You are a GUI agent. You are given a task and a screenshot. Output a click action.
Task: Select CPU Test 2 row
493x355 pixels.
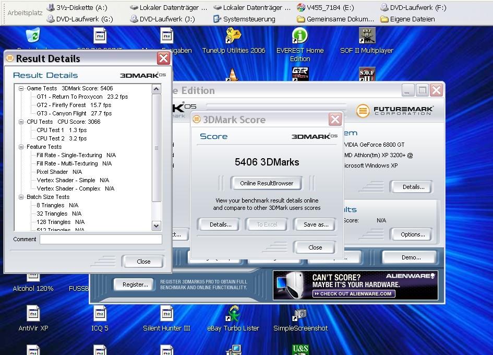(62, 138)
